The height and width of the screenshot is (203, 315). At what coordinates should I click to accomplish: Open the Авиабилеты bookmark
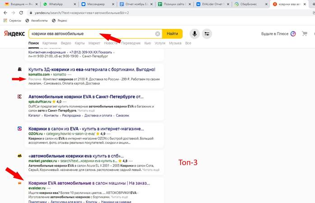(37, 20)
